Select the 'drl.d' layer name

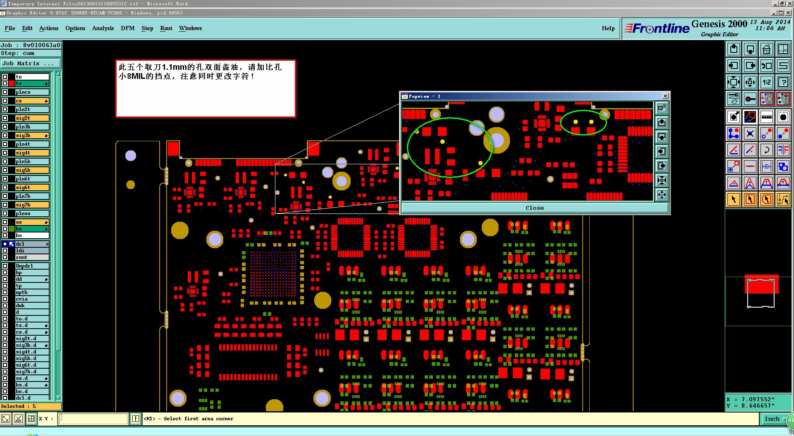click(x=32, y=398)
